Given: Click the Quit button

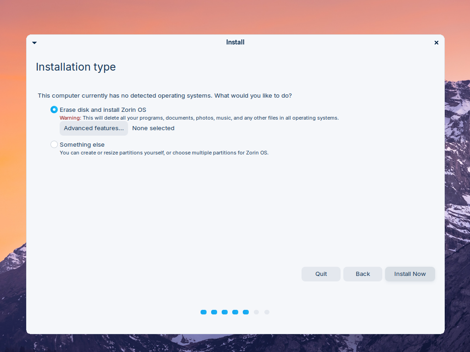Looking at the screenshot, I should 321,274.
